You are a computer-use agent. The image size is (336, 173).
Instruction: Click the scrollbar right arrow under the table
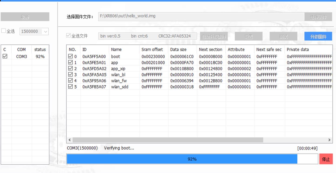(329, 140)
